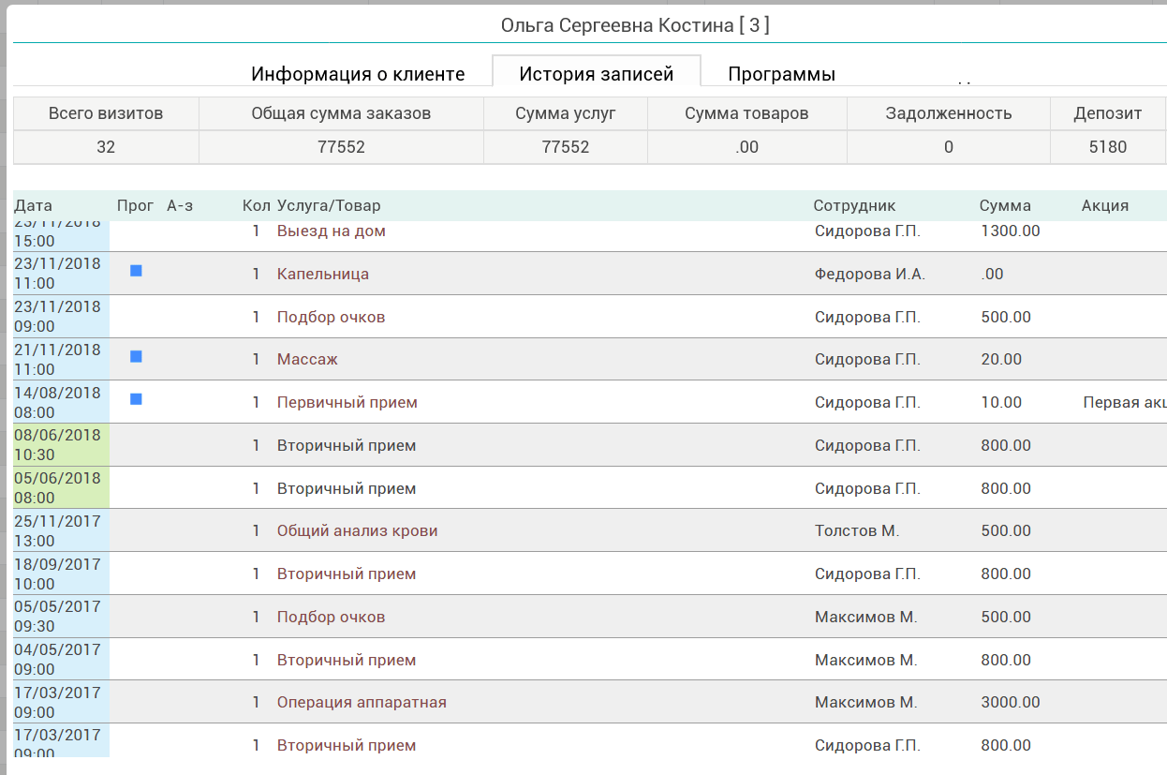
Task: Open the Первичный прием service link
Action: [x=347, y=402]
